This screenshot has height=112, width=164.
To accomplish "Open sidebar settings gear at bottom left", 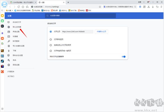I will [x=2, y=109].
